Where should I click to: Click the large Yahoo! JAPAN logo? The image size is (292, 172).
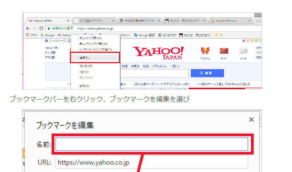158,53
